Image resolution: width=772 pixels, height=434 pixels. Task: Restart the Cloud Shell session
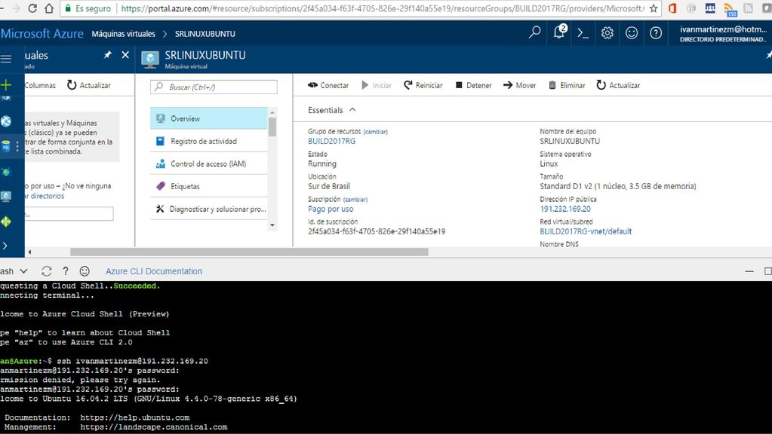click(46, 270)
